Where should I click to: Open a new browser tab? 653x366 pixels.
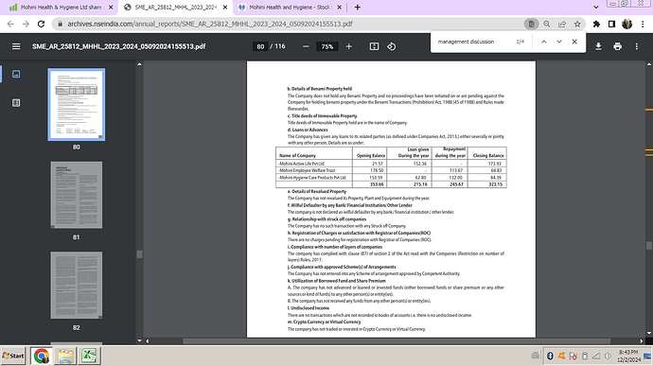tap(358, 7)
